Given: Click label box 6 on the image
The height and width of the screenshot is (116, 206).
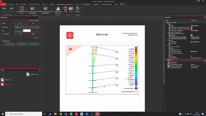Looking at the screenshot, I should pyautogui.click(x=117, y=52).
